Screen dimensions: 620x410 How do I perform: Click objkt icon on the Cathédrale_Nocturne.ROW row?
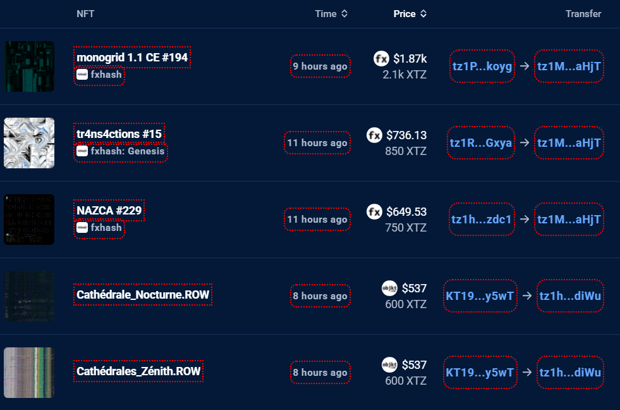[389, 289]
